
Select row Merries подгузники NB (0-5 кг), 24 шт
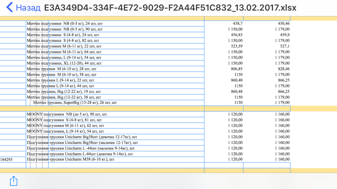point(65,24)
